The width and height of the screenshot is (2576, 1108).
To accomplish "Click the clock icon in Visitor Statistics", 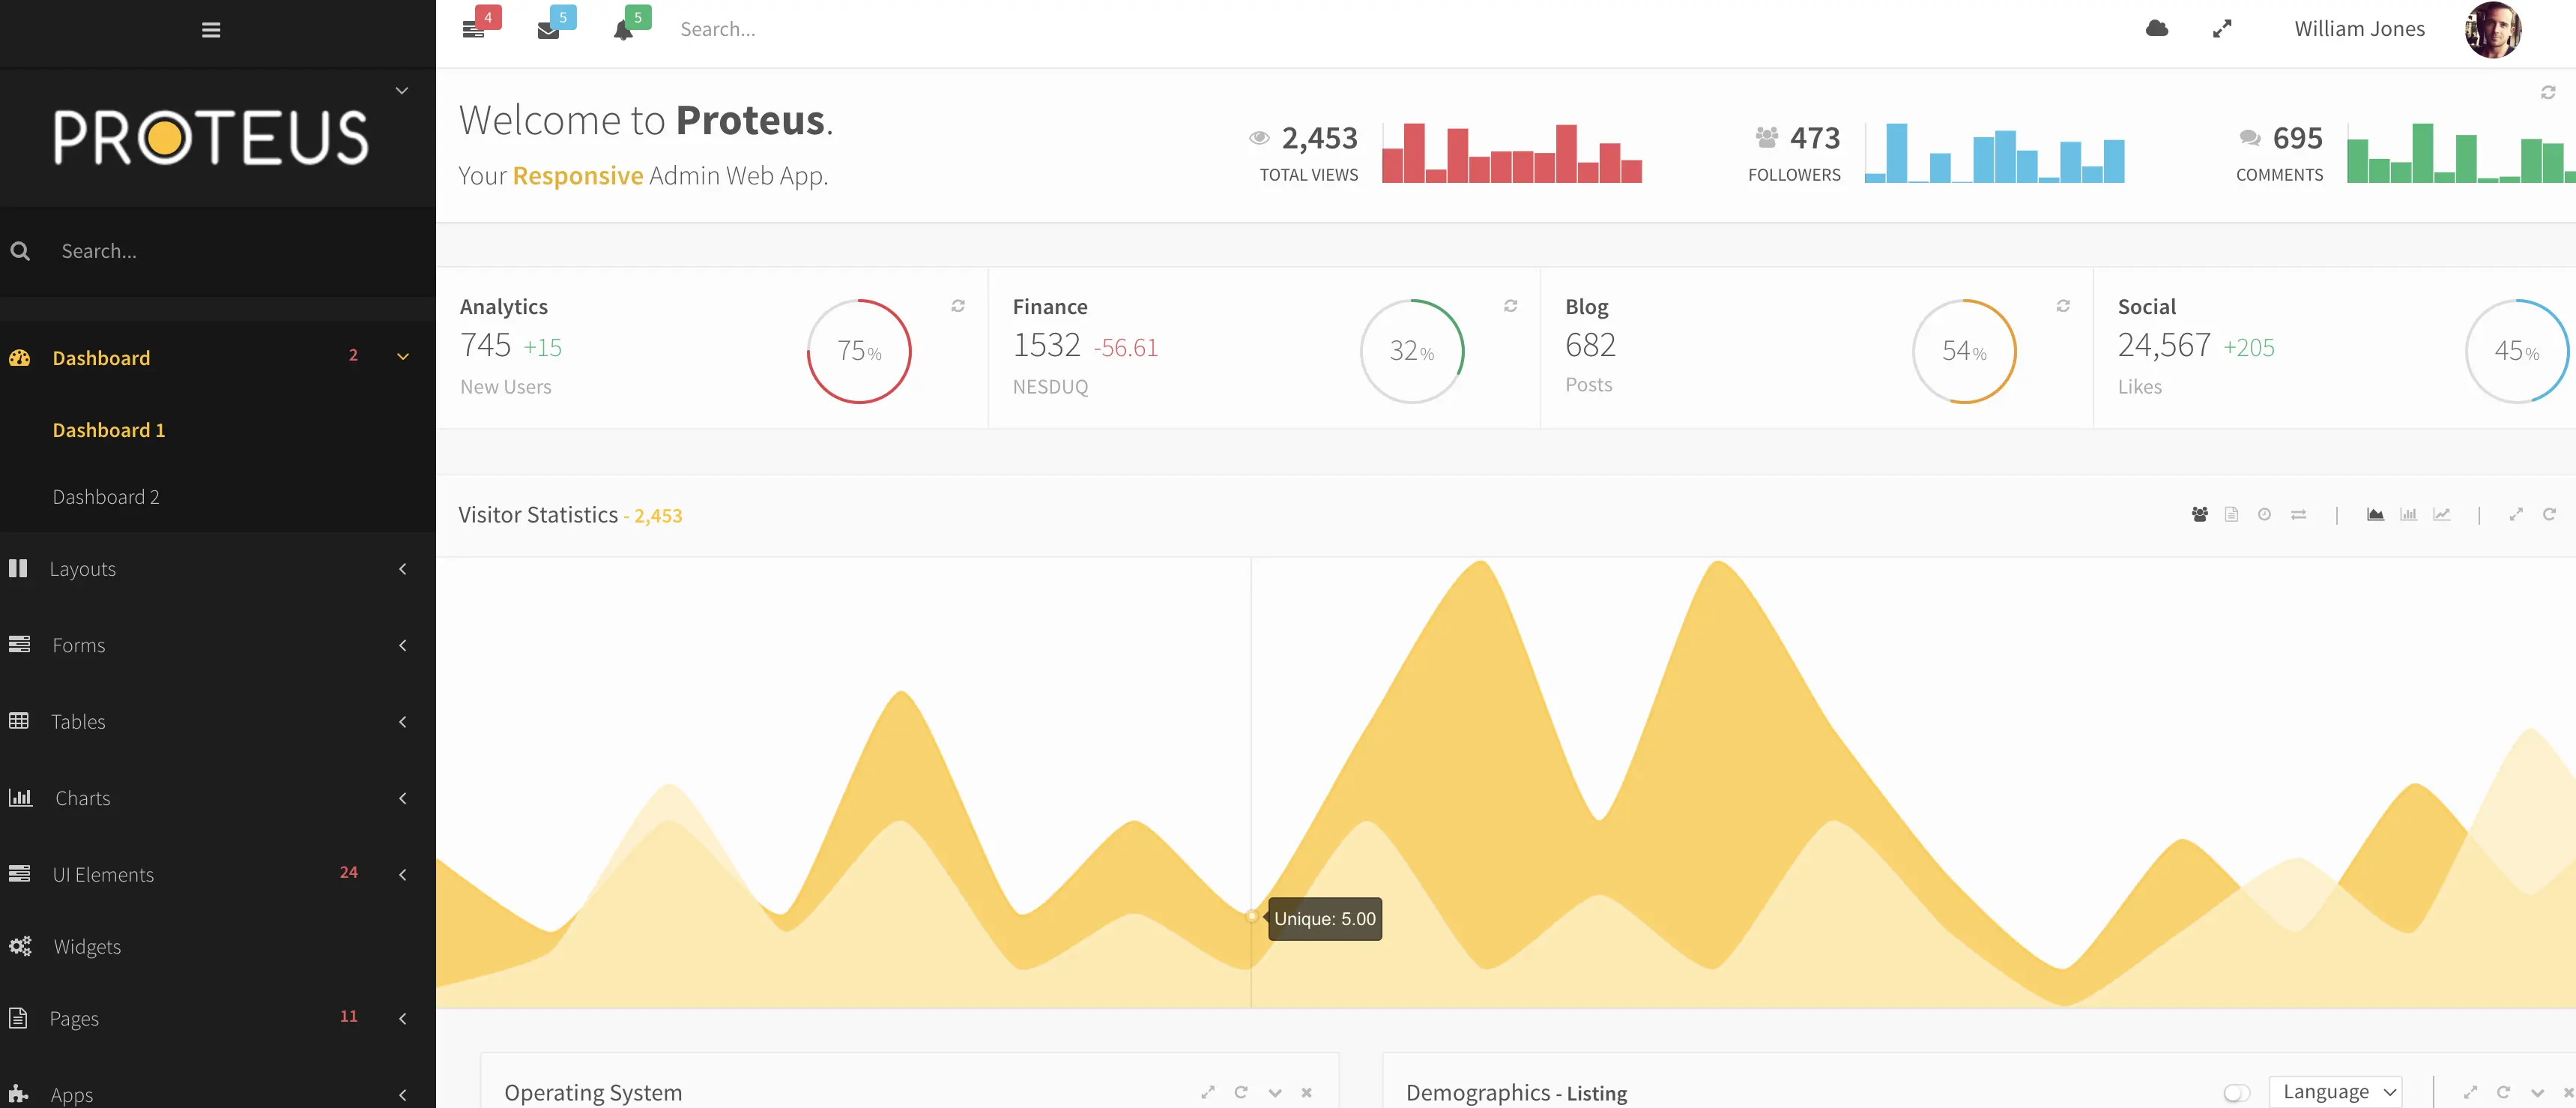I will click(2264, 514).
